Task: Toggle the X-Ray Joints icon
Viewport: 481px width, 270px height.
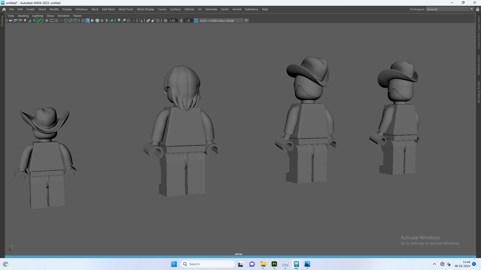Action: coord(158,20)
